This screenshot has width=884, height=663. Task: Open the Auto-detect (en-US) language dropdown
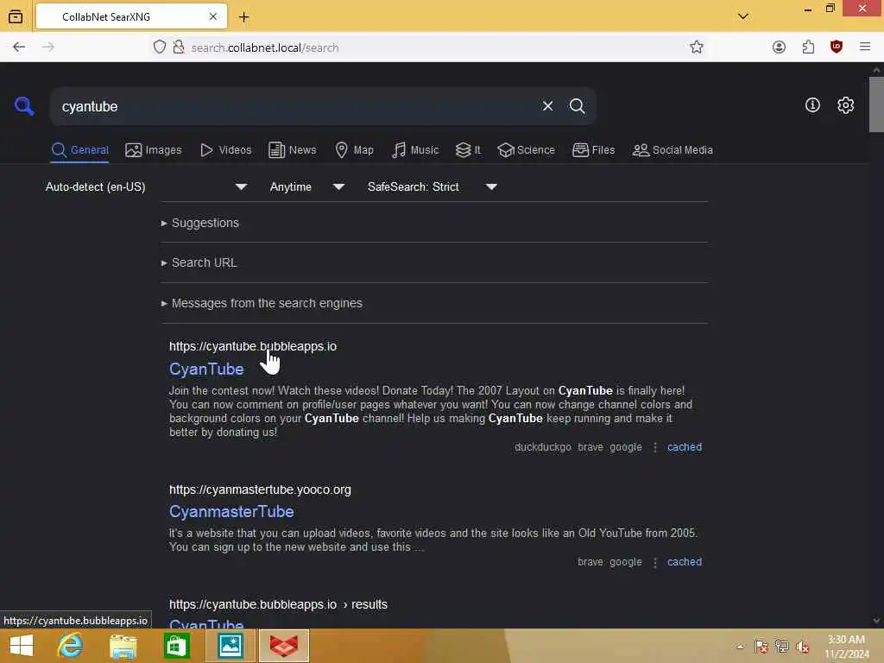click(x=146, y=186)
